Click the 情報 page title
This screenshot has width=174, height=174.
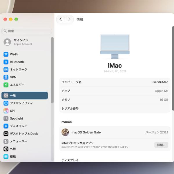click(80, 19)
